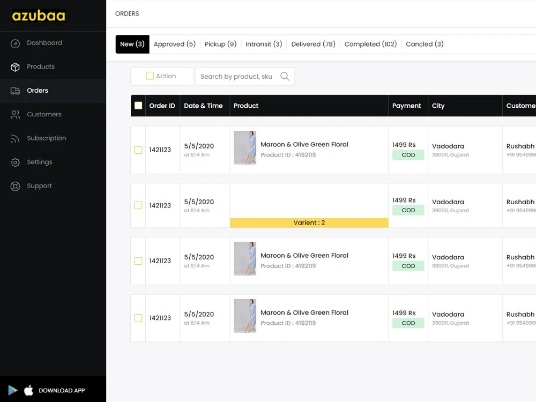Click the Subscription feed icon
Viewport: 536px width, 402px height.
15,138
